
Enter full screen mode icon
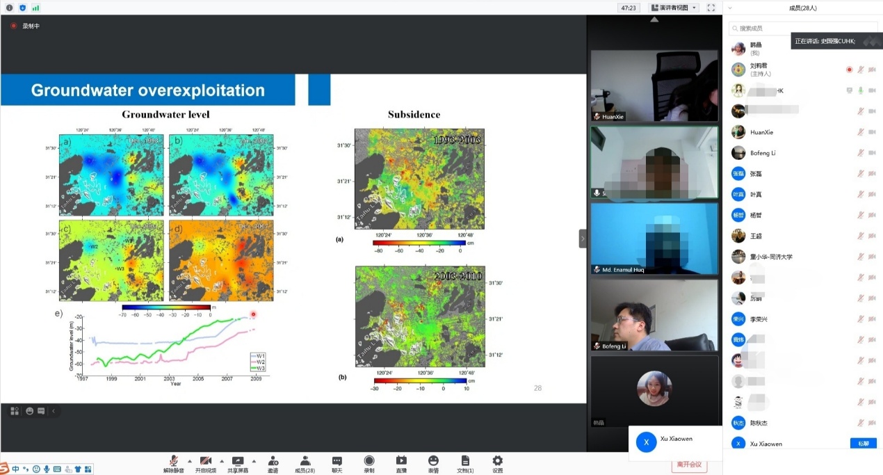(711, 8)
